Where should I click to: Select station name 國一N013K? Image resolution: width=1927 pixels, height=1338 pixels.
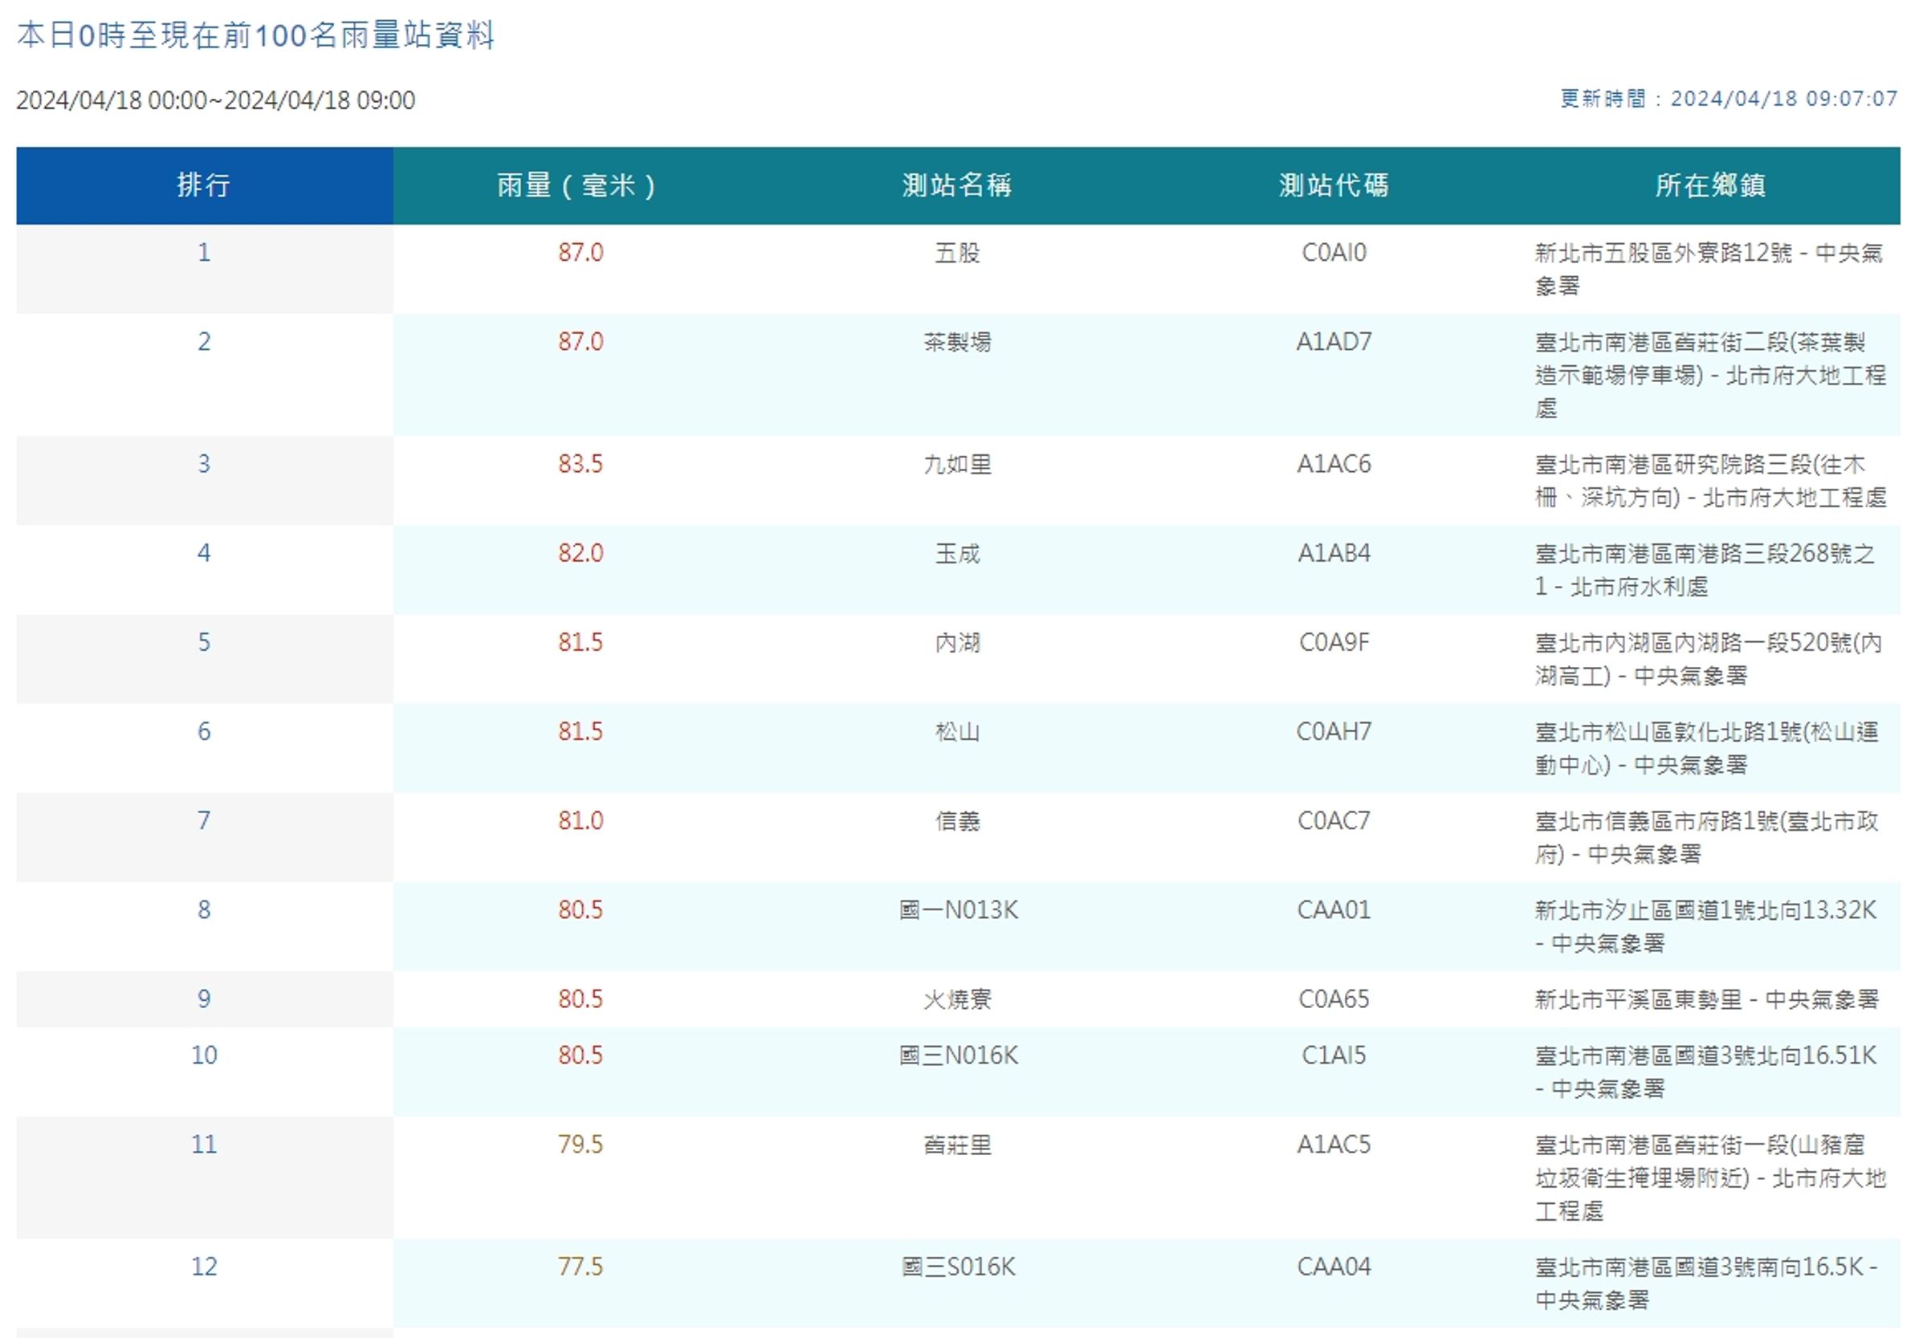958,910
